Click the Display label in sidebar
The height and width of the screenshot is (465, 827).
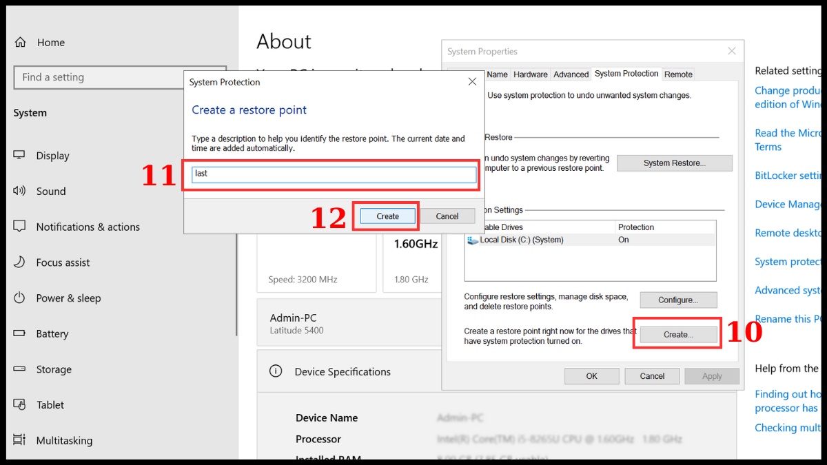click(52, 156)
